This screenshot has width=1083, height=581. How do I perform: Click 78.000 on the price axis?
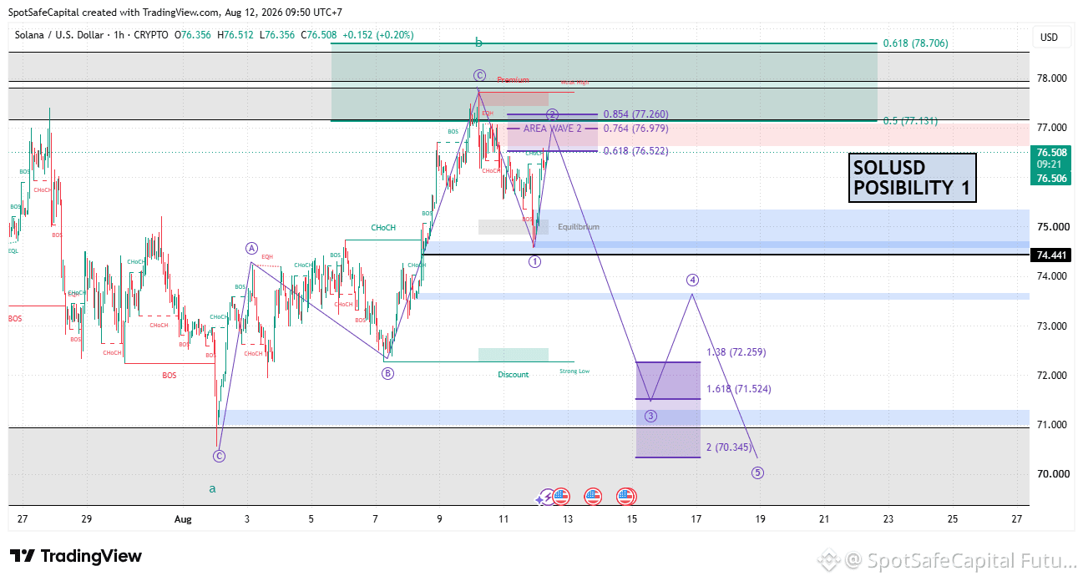1050,78
